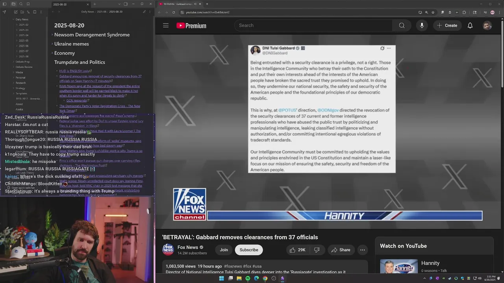504x283 pixels.
Task: Open Alaska note in explorer
Action: (x=19, y=109)
